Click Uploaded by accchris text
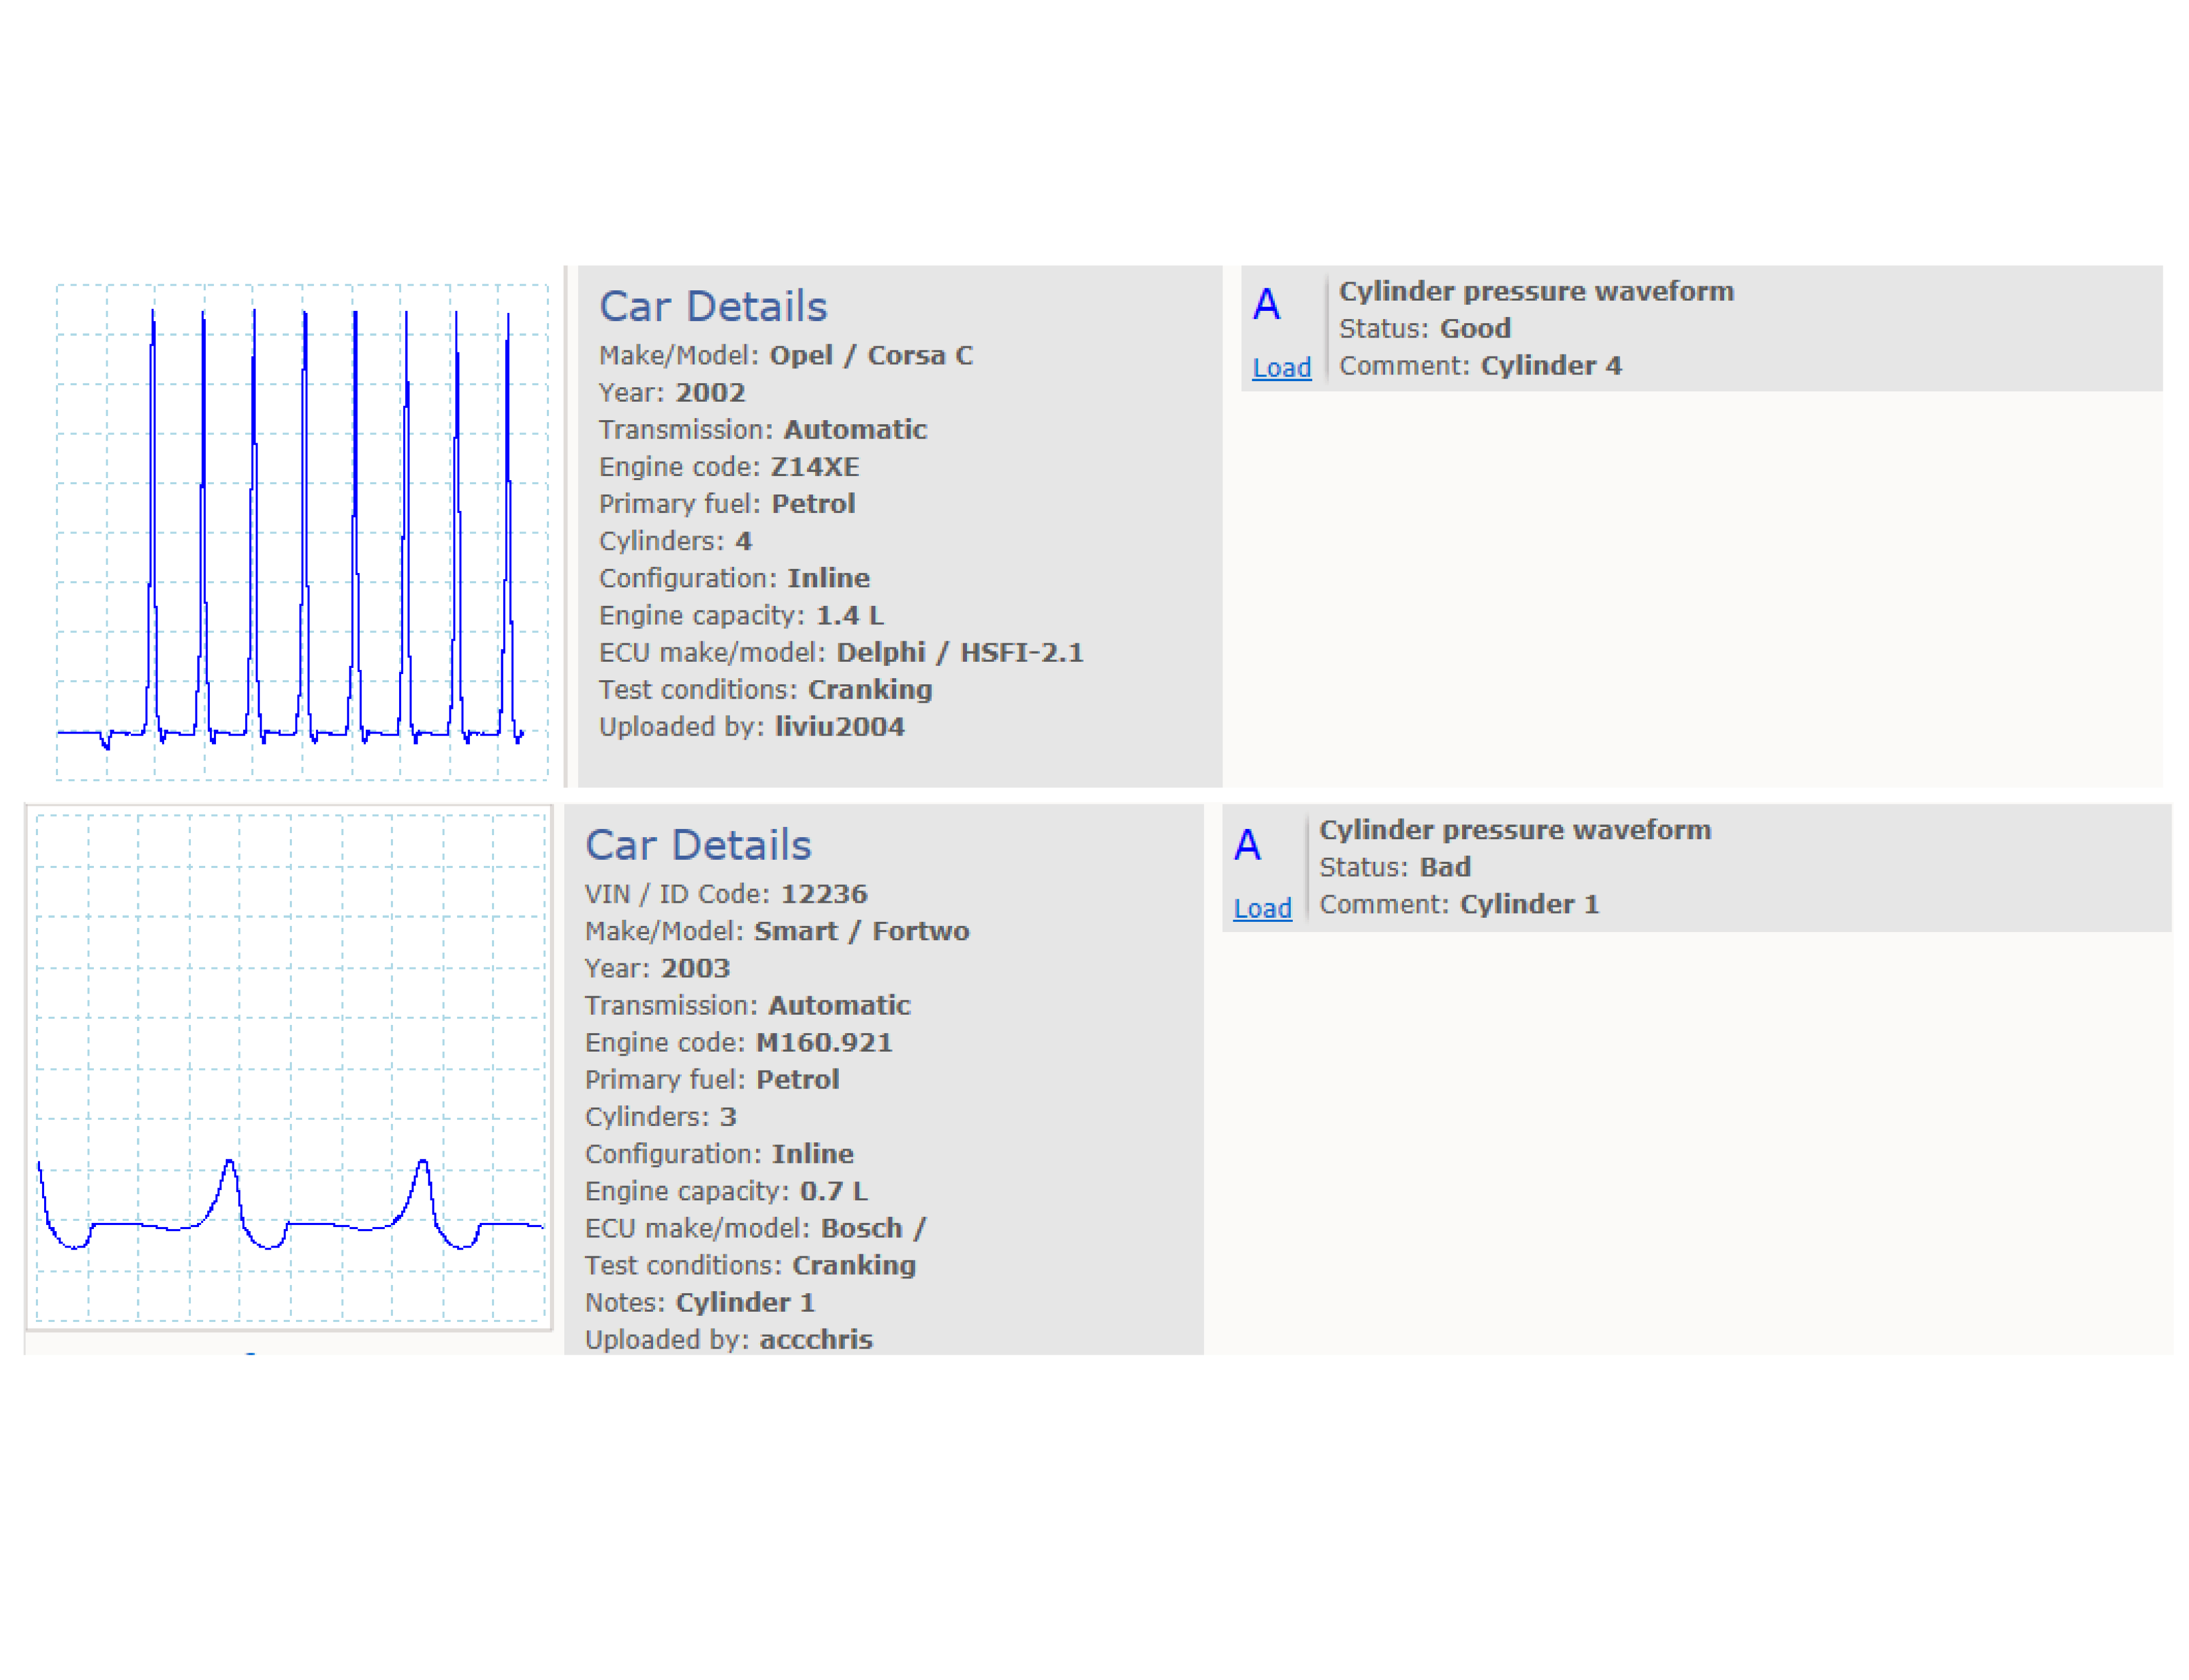The image size is (2189, 1680). [x=729, y=1340]
